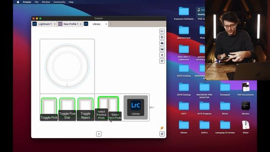Select the Exposure Software desktop folder
Screen dimensions: 270x152
coord(184,13)
